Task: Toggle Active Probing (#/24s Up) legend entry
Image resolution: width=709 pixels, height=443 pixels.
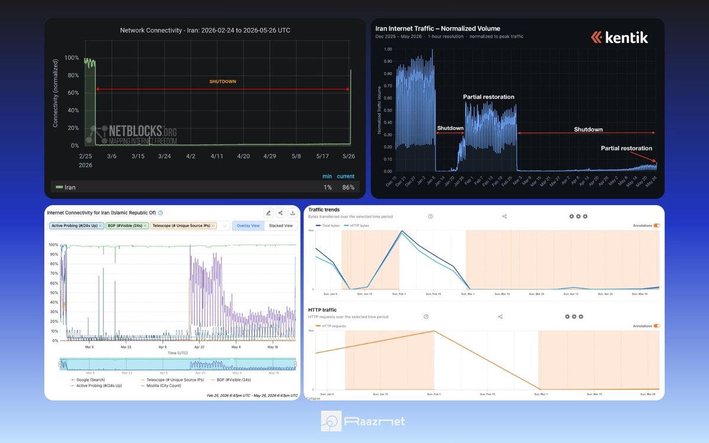Action: tap(95, 385)
